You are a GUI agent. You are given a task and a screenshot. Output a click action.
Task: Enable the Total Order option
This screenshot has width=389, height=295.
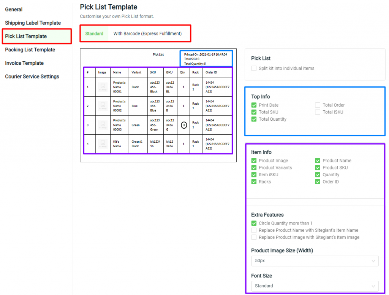pos(318,105)
